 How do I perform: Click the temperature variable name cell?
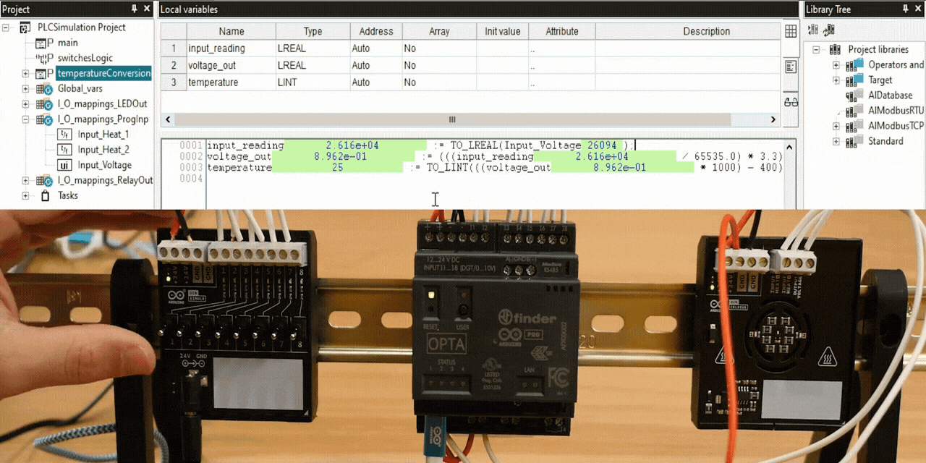(x=230, y=82)
